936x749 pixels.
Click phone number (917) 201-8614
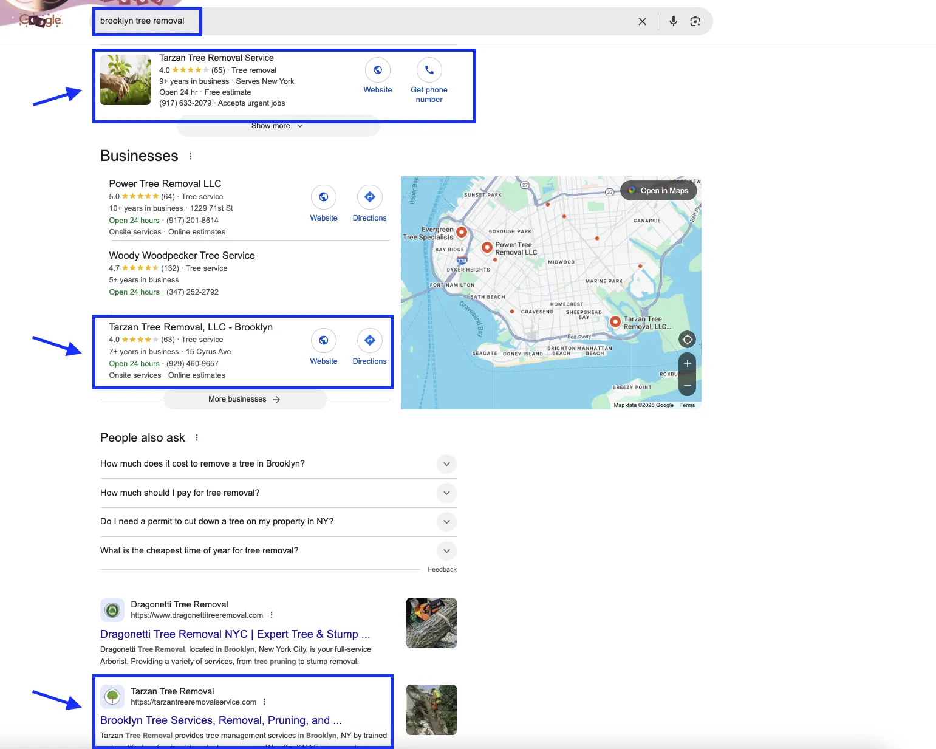(193, 221)
